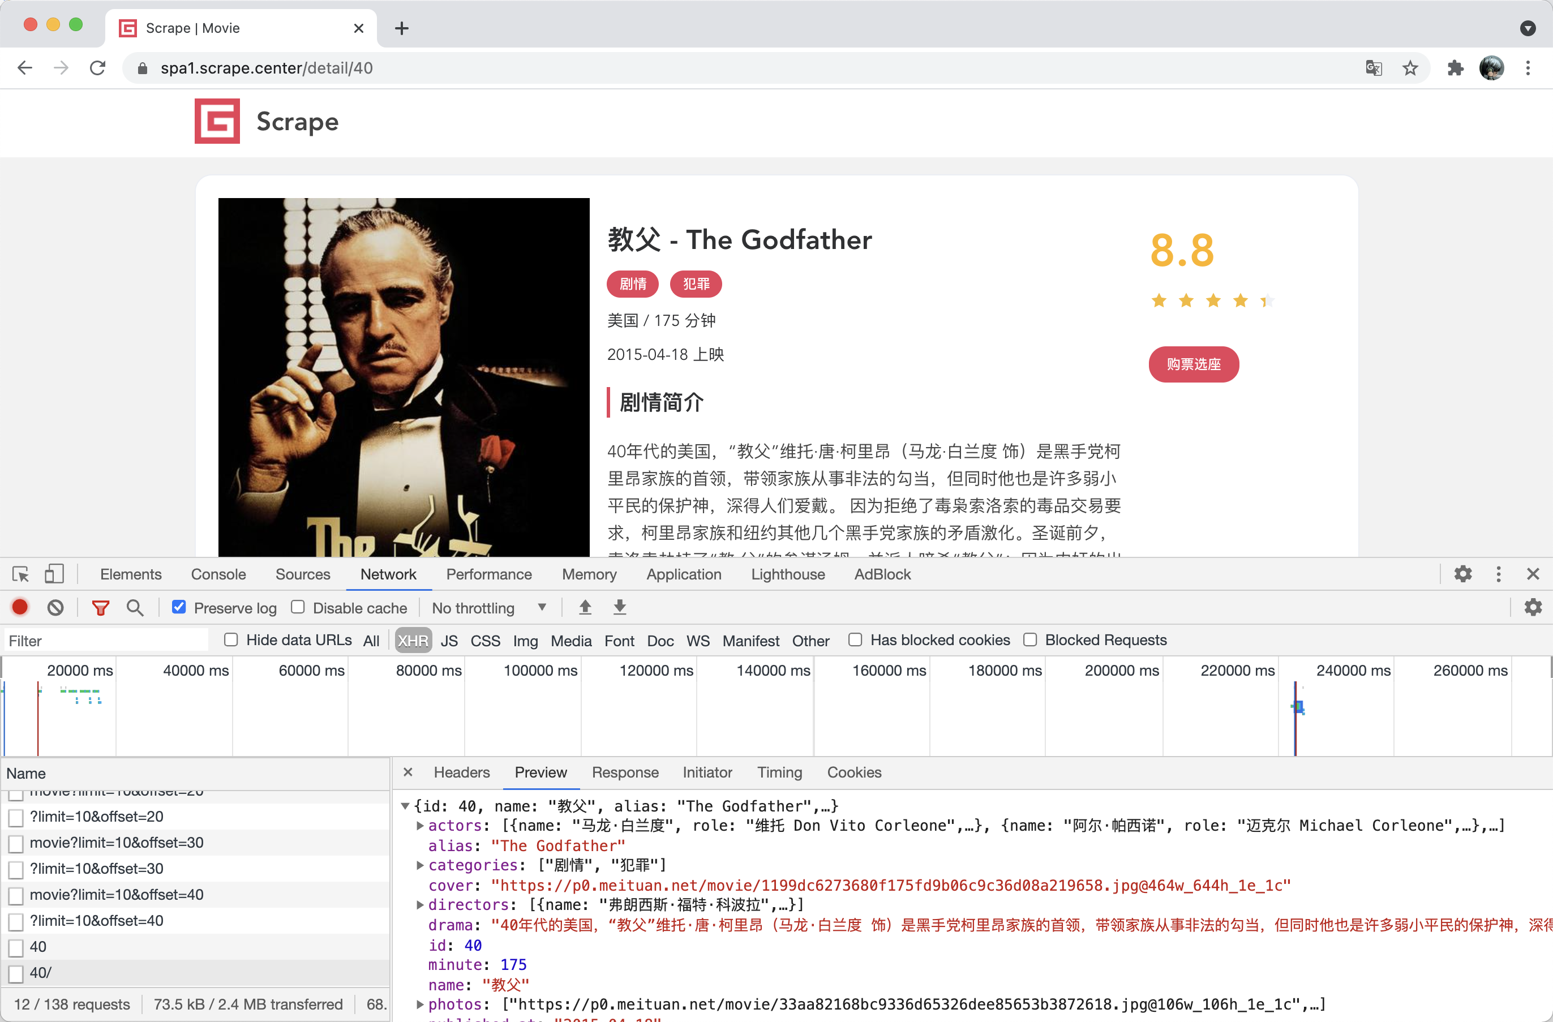The height and width of the screenshot is (1022, 1553).
Task: Tick the checkbox for request 40/
Action: pyautogui.click(x=16, y=974)
